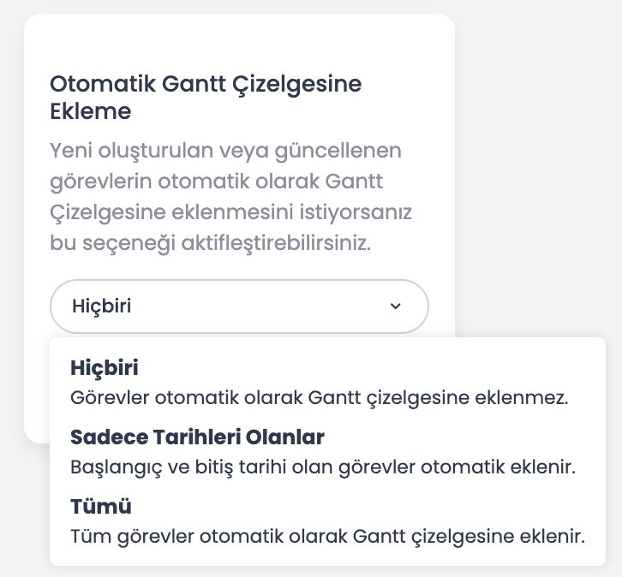Click blank space above the card heading

pyautogui.click(x=239, y=43)
